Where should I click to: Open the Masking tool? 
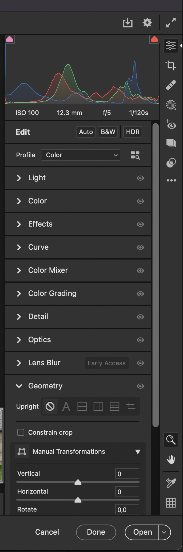[x=171, y=105]
